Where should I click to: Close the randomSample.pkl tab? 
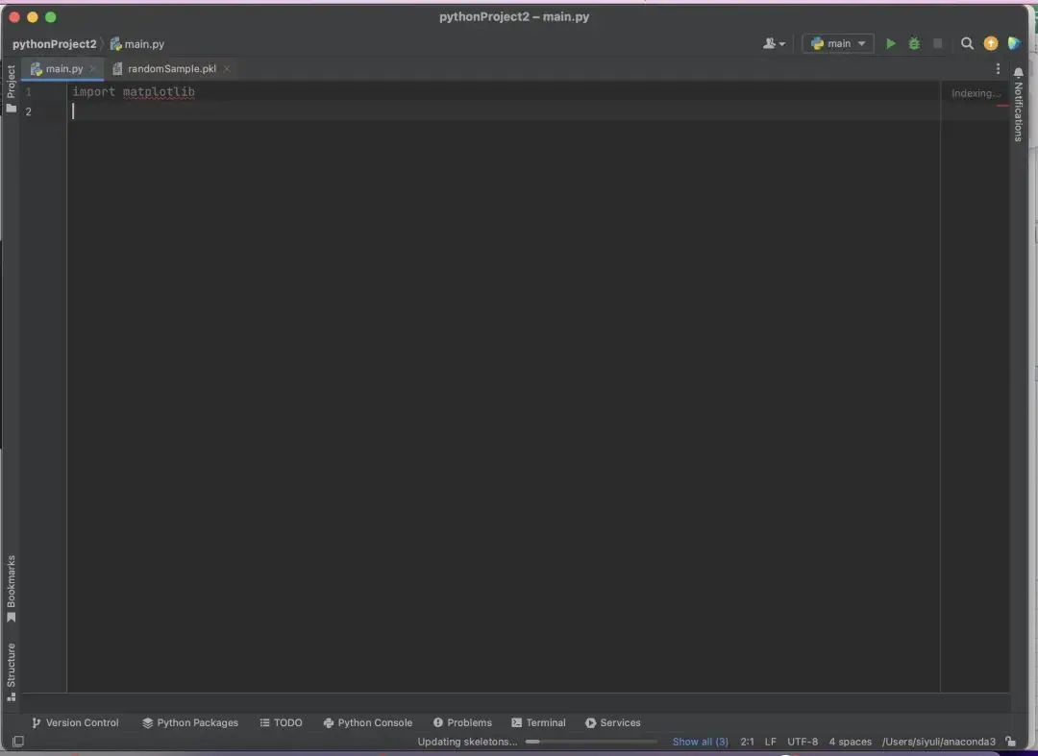pos(227,69)
